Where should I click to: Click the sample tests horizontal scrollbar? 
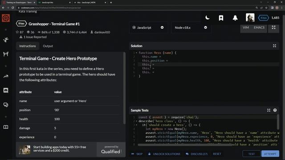pos(185,145)
